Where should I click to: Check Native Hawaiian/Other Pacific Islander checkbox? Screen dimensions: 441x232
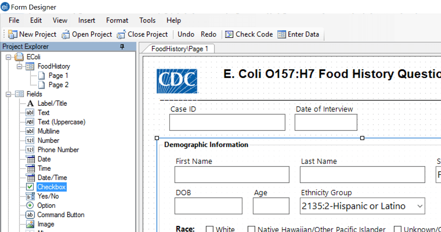tap(251, 229)
